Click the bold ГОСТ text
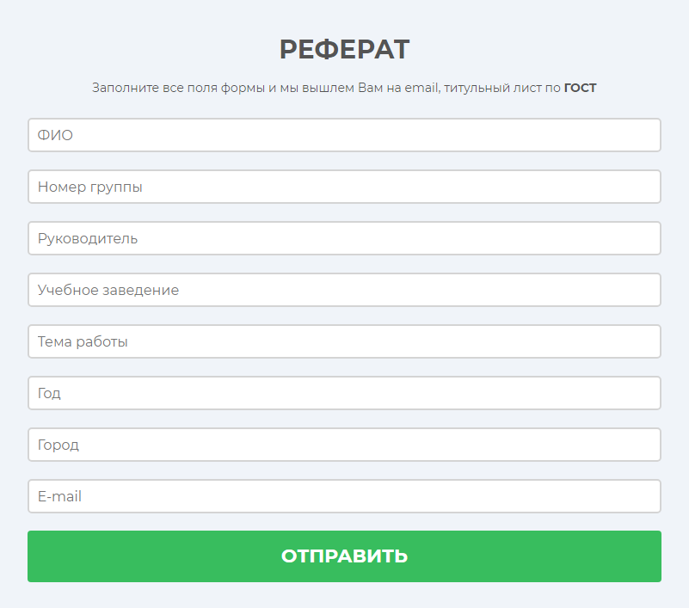689x608 pixels. 580,88
